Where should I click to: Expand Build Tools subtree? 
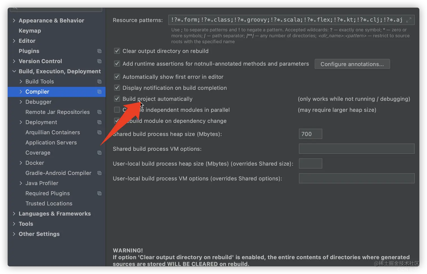[21, 82]
